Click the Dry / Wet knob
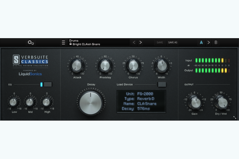Screen dimensions: 239x159 (222, 102)
